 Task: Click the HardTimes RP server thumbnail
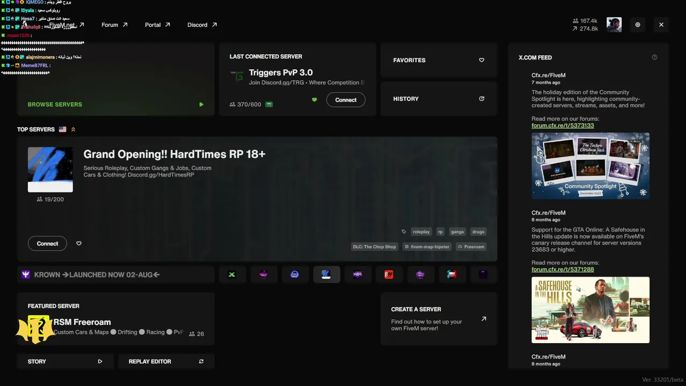tap(50, 169)
